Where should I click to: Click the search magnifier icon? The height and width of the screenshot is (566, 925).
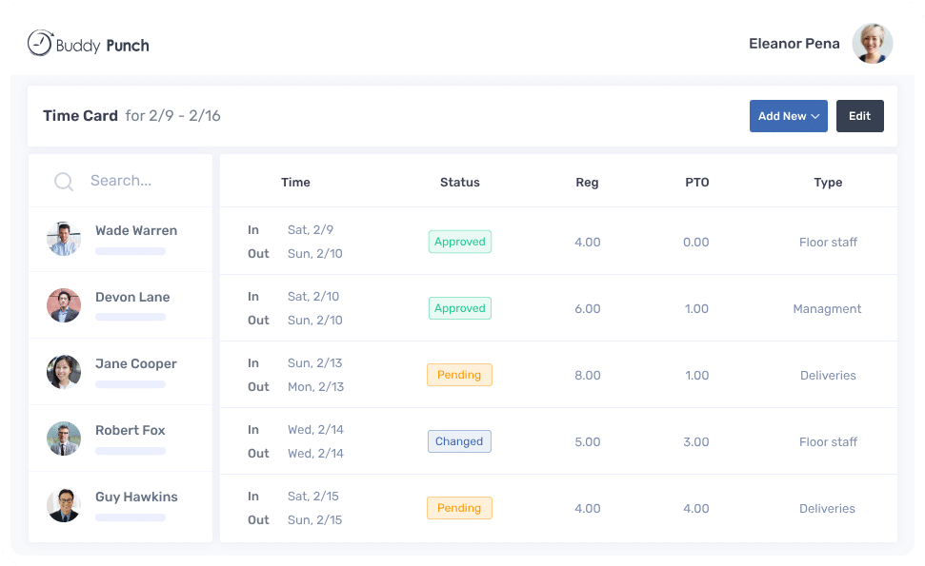click(x=64, y=182)
